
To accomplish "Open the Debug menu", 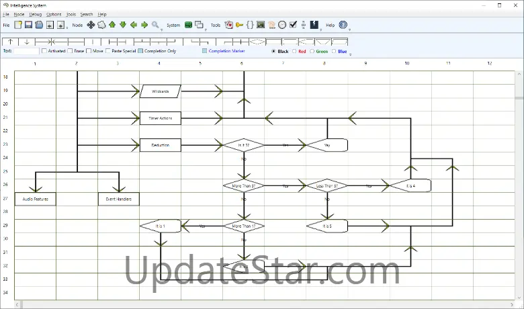I will pyautogui.click(x=36, y=14).
